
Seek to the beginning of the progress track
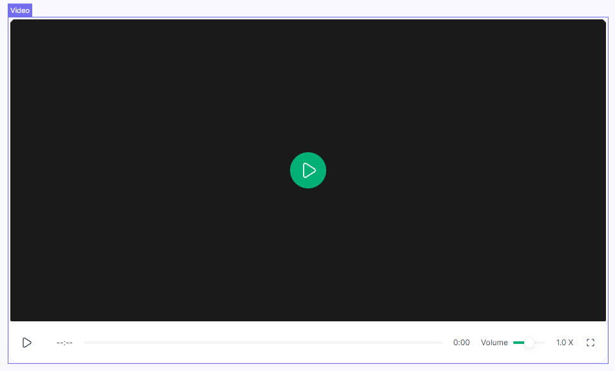point(85,343)
